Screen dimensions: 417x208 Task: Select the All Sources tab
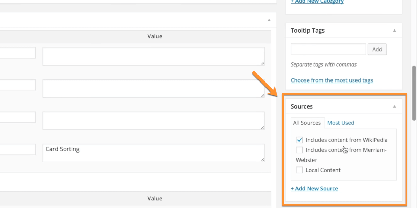pos(307,123)
